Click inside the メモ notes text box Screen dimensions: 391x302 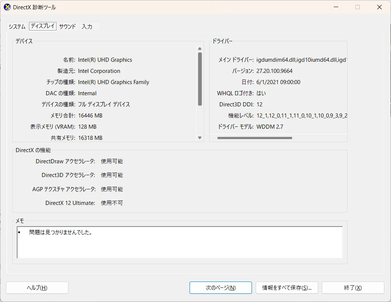180,242
